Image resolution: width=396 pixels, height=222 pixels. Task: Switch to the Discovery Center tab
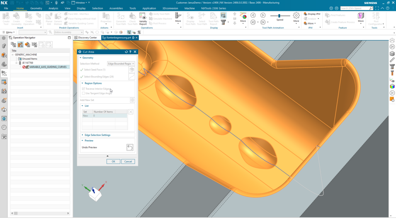[x=86, y=38]
